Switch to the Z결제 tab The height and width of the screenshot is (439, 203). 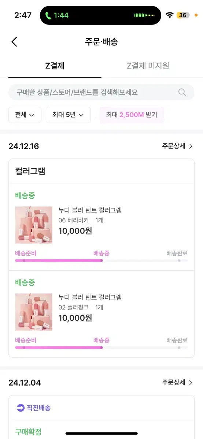click(x=55, y=66)
